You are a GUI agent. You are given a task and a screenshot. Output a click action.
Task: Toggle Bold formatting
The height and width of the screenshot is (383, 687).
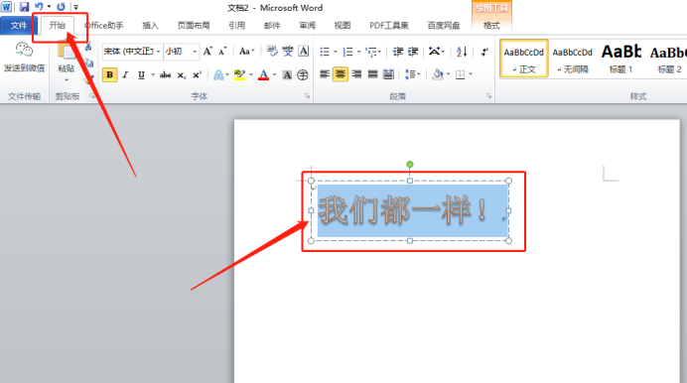(x=109, y=74)
